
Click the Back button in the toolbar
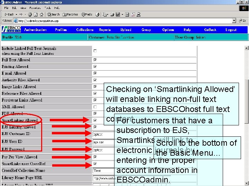click(x=9, y=14)
